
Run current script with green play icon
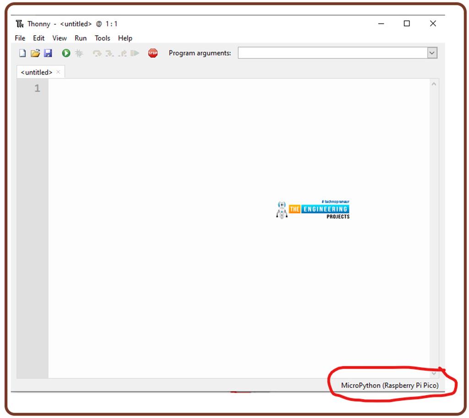click(x=66, y=53)
